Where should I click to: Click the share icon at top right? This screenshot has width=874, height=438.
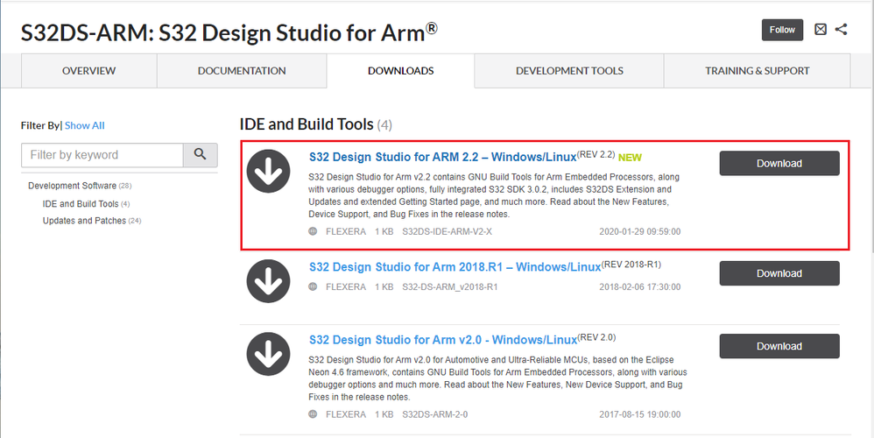coord(841,30)
